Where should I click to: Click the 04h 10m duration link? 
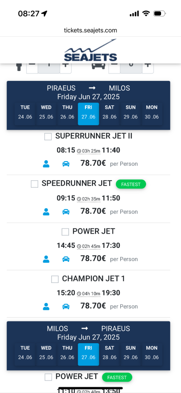point(88,293)
